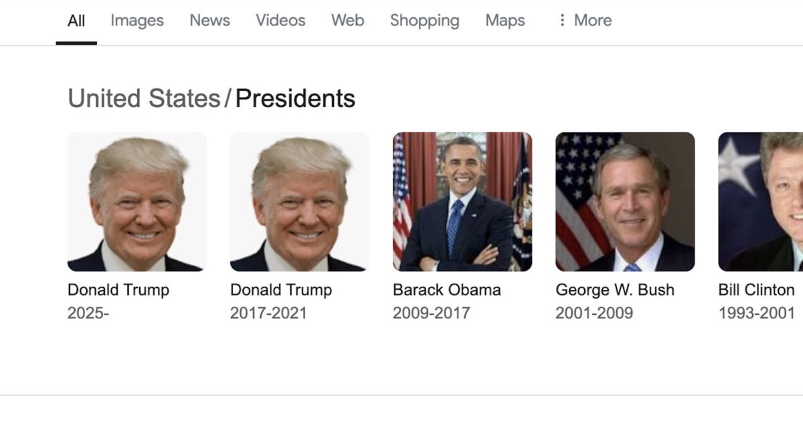Open the photo above the 2025- term label

tap(137, 201)
